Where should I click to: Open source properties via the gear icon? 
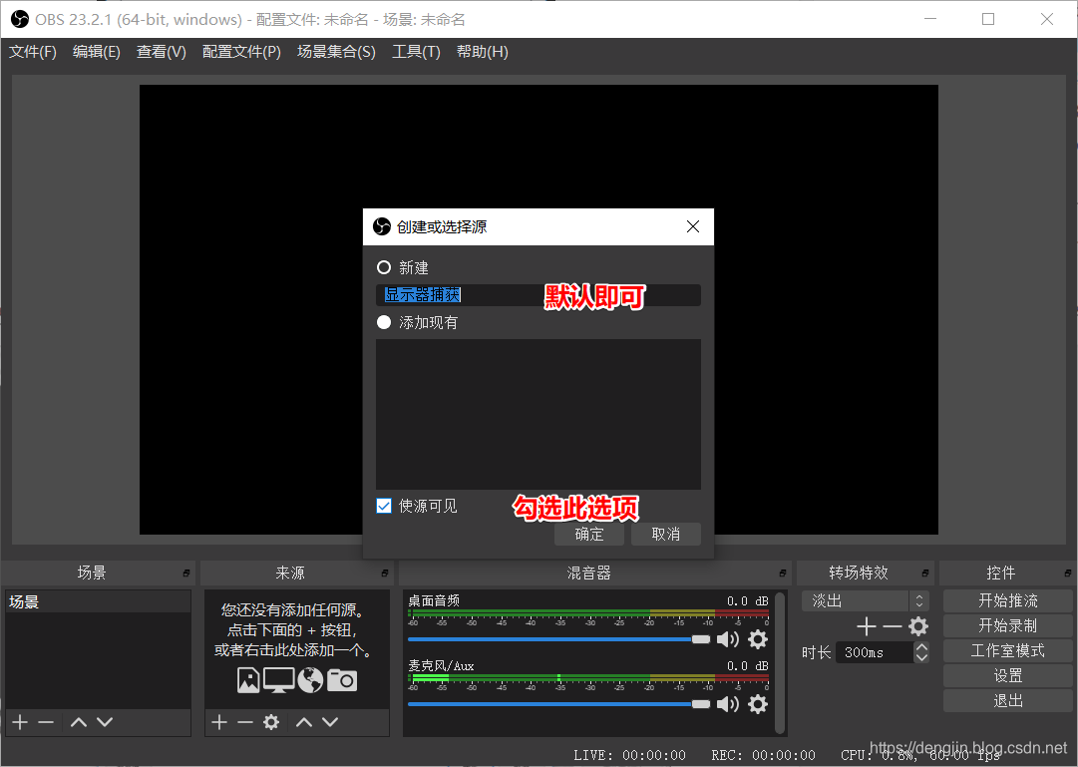(x=271, y=721)
